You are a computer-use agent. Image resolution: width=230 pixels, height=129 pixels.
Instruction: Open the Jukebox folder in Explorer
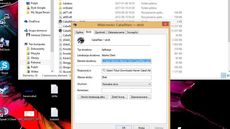pyautogui.click(x=65, y=3)
